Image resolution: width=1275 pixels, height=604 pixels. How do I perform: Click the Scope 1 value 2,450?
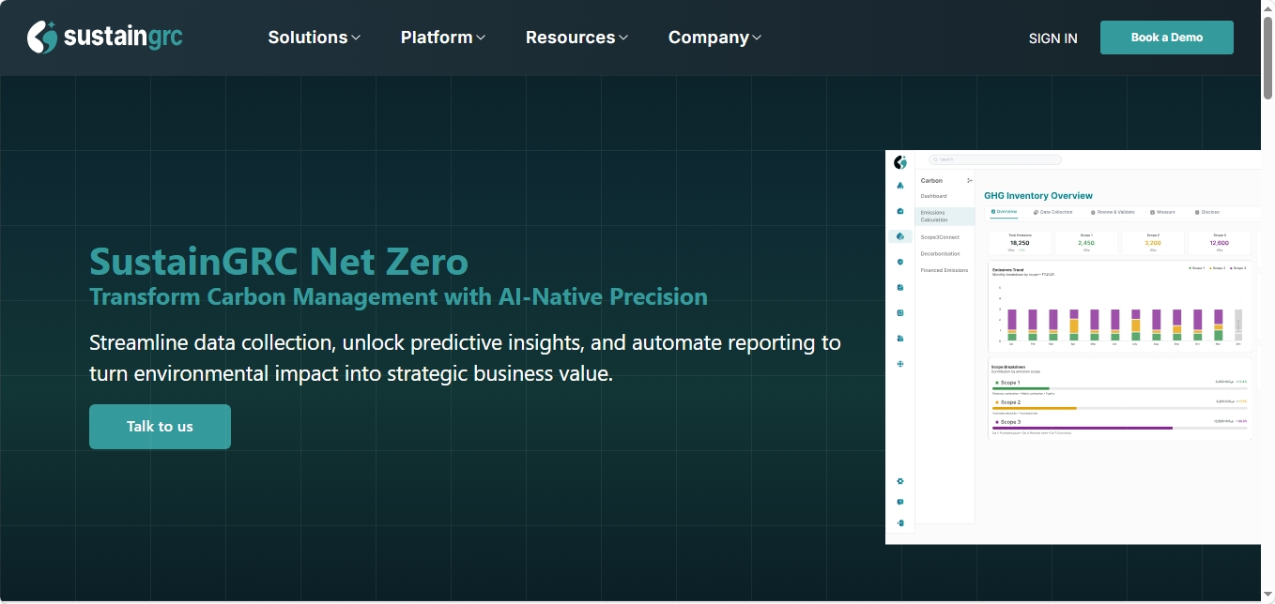(1086, 243)
